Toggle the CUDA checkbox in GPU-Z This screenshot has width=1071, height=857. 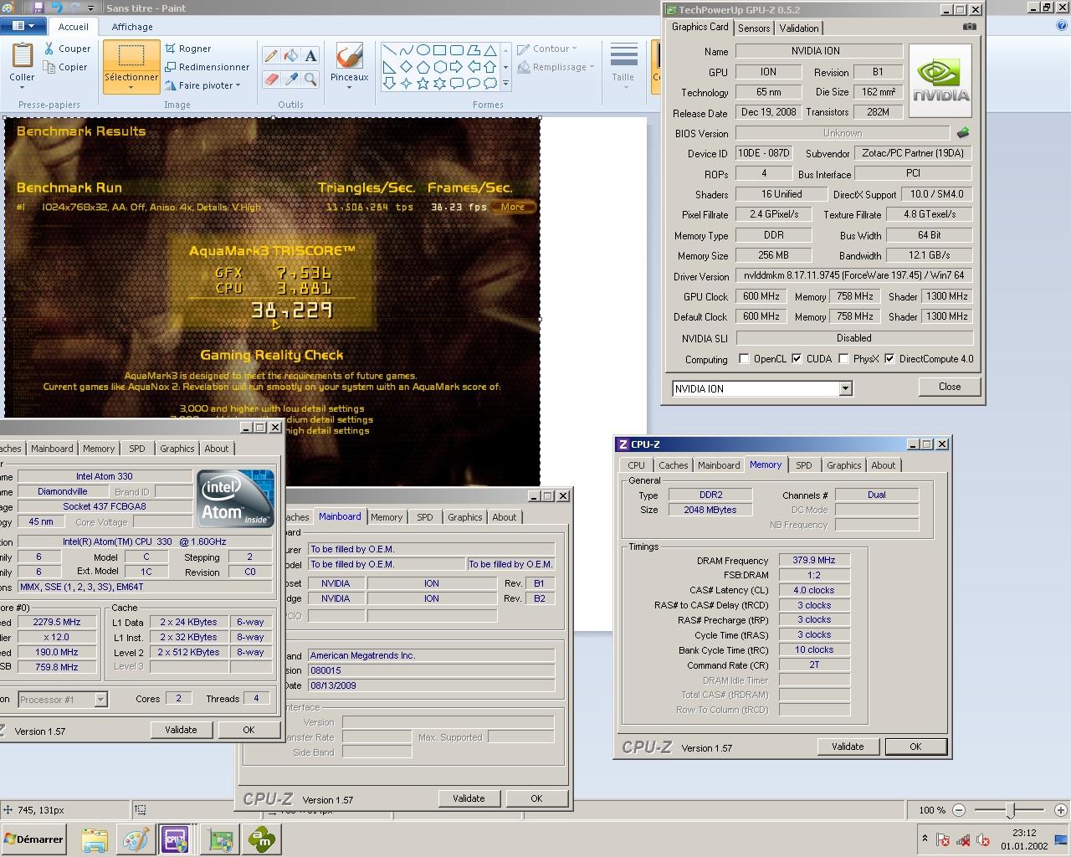pos(797,359)
